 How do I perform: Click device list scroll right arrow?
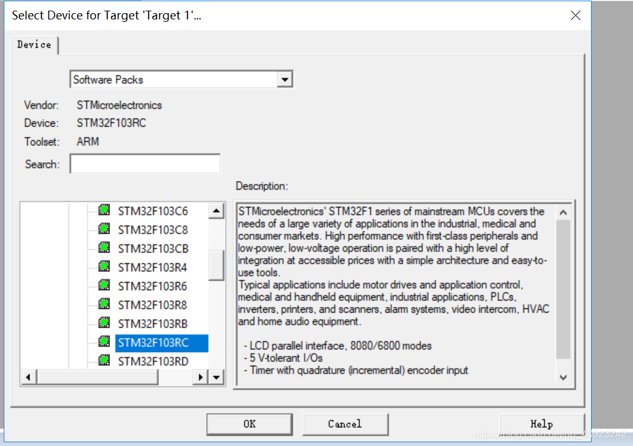tap(201, 377)
